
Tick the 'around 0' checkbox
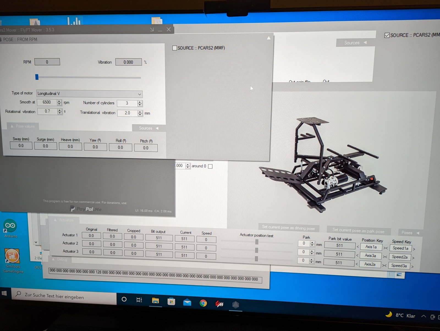[x=210, y=166]
